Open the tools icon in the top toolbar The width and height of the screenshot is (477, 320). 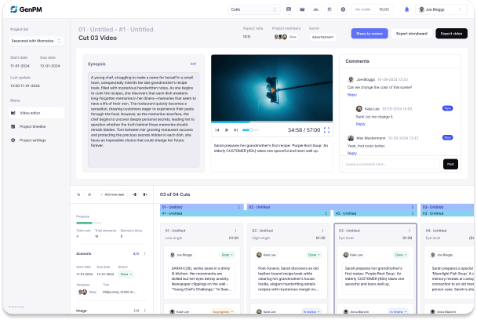coord(330,9)
